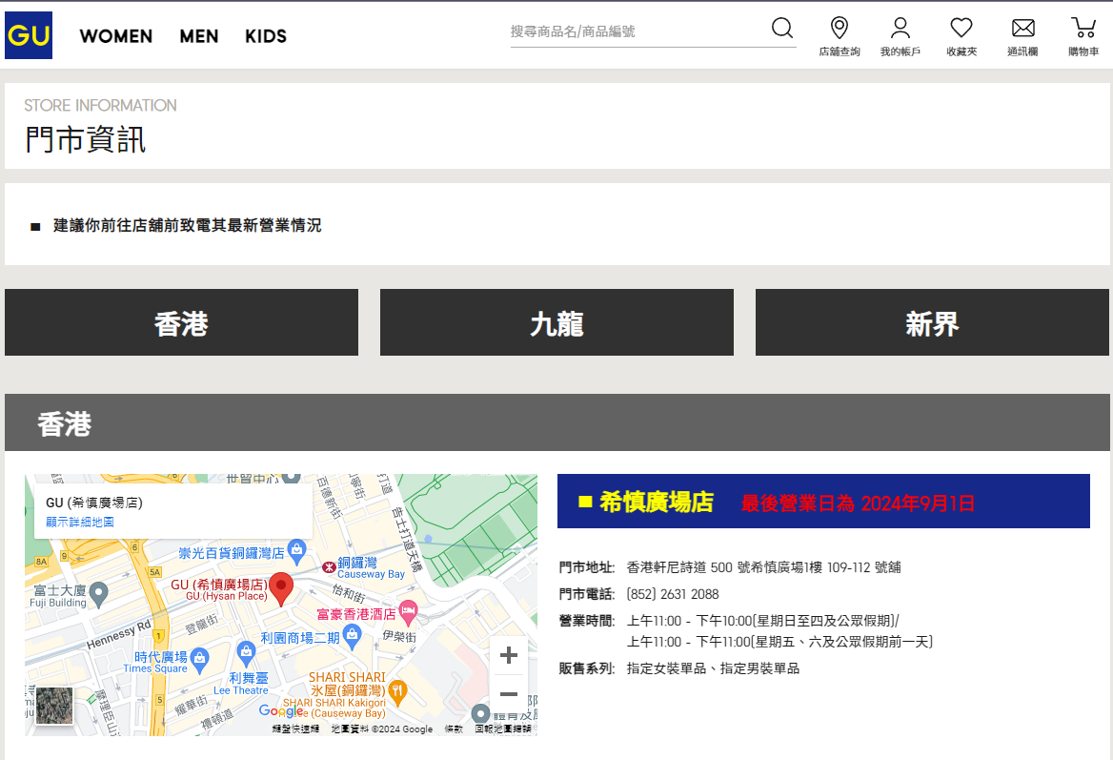Zoom in on the map with the plus button
The height and width of the screenshot is (760, 1113).
click(508, 655)
